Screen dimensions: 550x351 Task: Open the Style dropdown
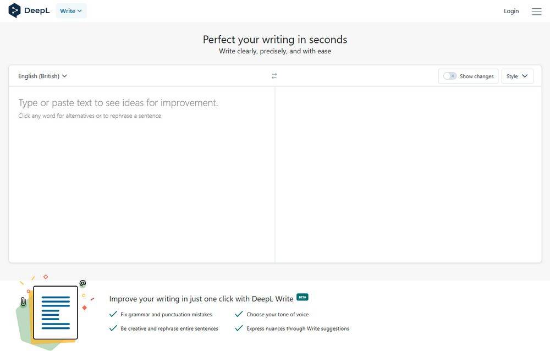coord(517,76)
